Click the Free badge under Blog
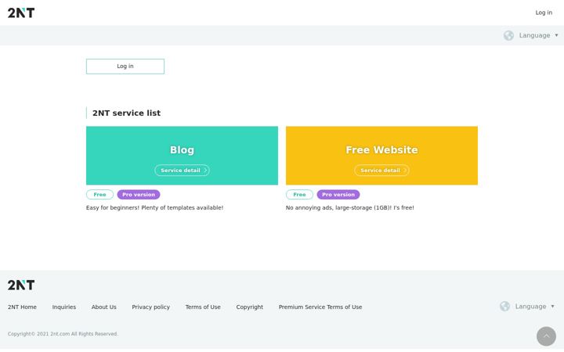Screen dimensions: 564x352 (99, 195)
